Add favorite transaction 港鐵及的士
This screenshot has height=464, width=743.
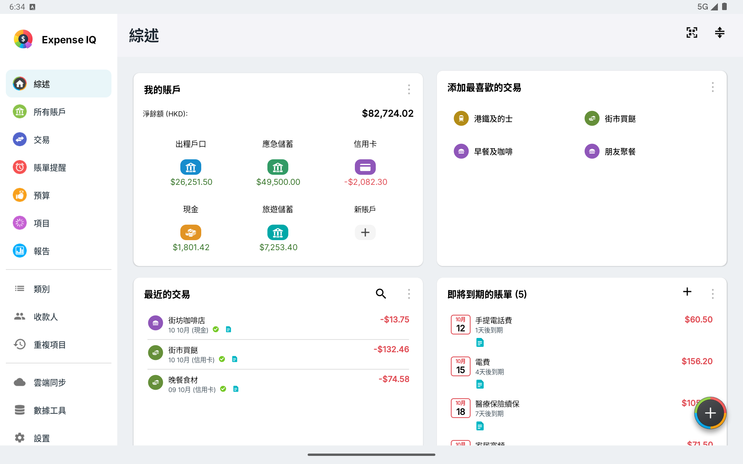coord(483,119)
